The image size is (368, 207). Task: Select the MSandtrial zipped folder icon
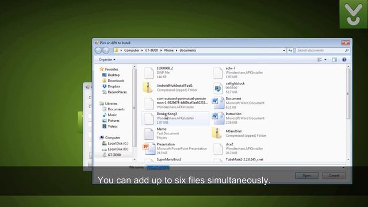[217, 133]
